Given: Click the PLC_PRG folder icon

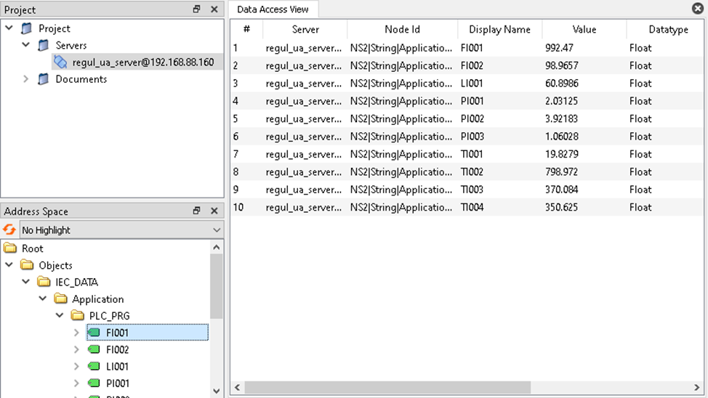Looking at the screenshot, I should click(78, 315).
